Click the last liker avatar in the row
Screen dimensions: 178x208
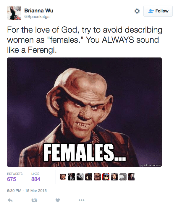(x=132, y=177)
